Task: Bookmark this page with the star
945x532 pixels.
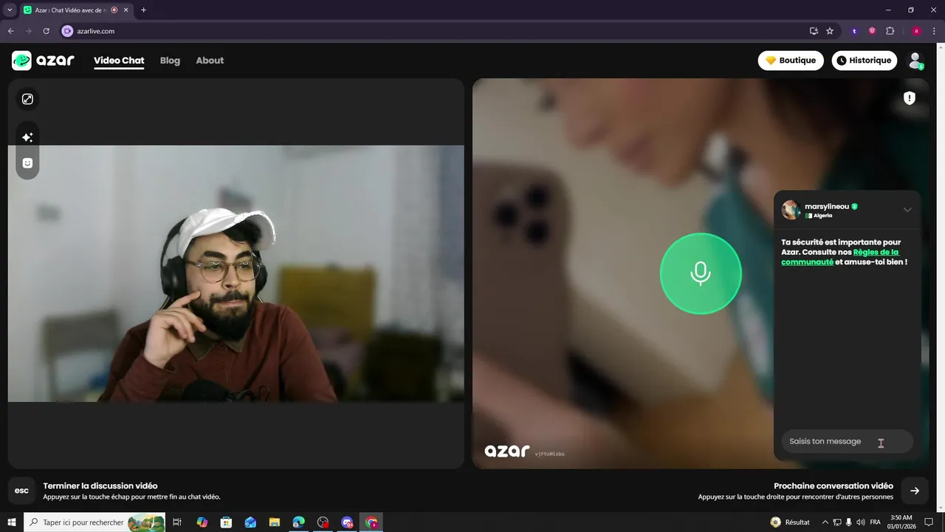Action: pyautogui.click(x=830, y=31)
